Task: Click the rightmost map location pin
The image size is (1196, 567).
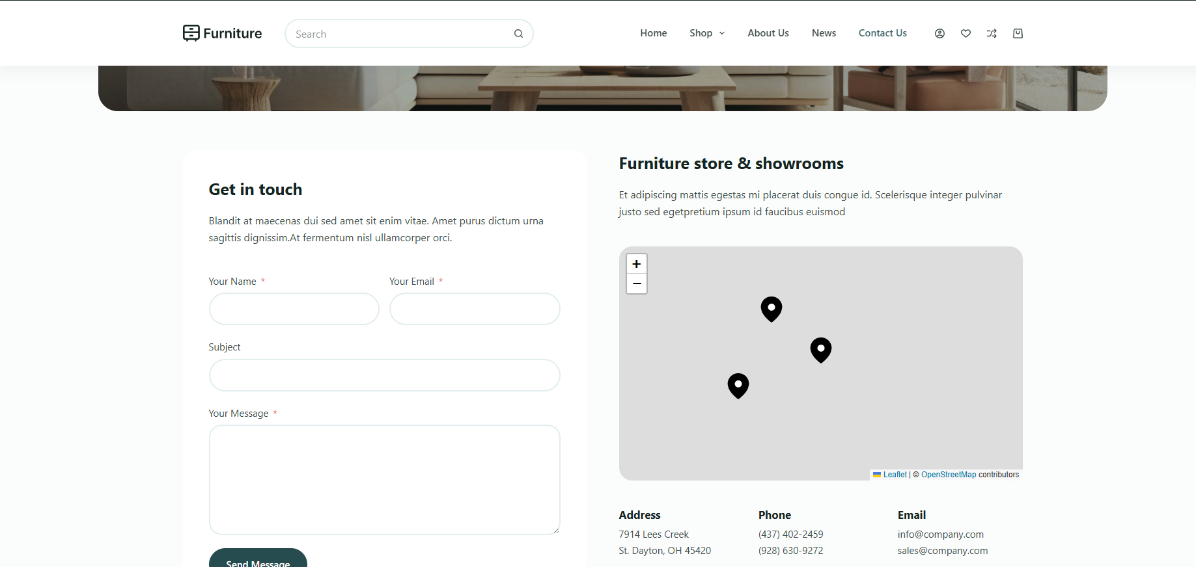Action: pyautogui.click(x=820, y=349)
